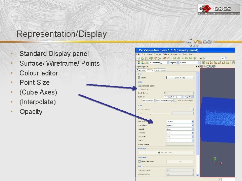Open the Material dropdown showing None
The image size is (242, 181).
coord(180,129)
